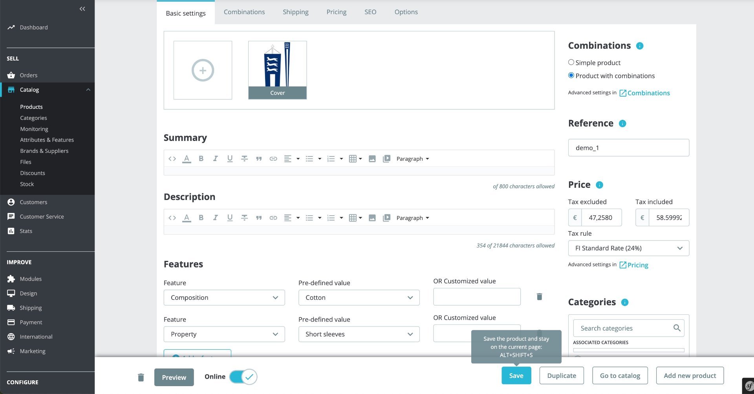Click the Reference input field
The image size is (754, 394).
tap(628, 148)
